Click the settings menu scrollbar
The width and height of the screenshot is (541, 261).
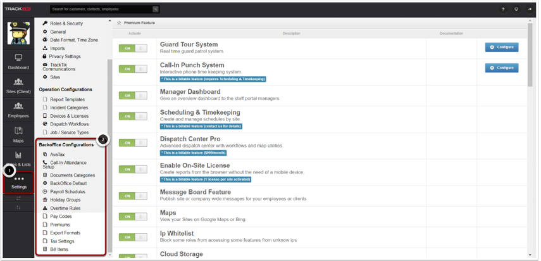click(x=109, y=155)
